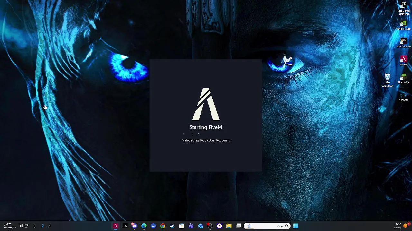Open Microsoft Teams from the taskbar

coord(191,226)
